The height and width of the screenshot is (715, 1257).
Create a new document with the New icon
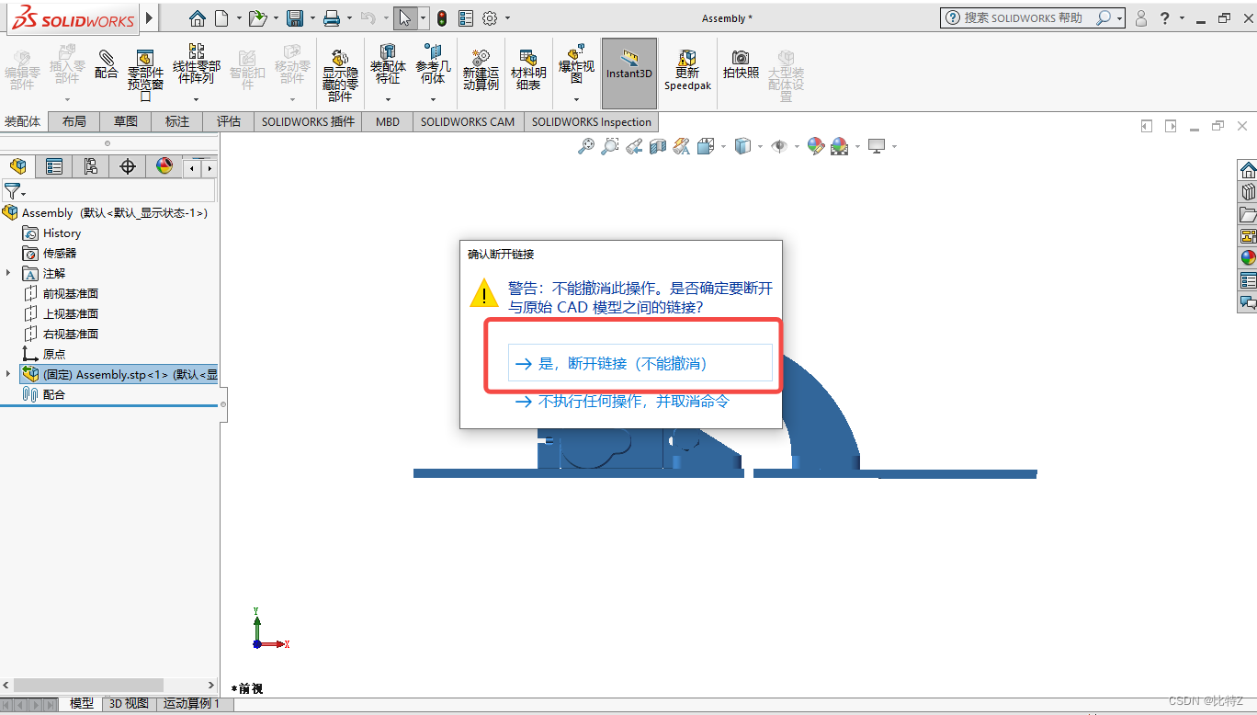click(221, 18)
